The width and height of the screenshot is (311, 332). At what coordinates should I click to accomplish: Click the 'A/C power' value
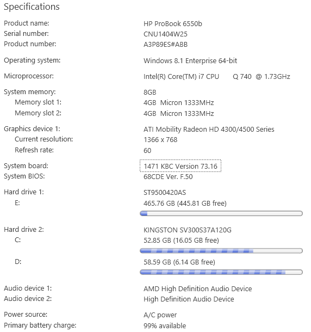(160, 315)
